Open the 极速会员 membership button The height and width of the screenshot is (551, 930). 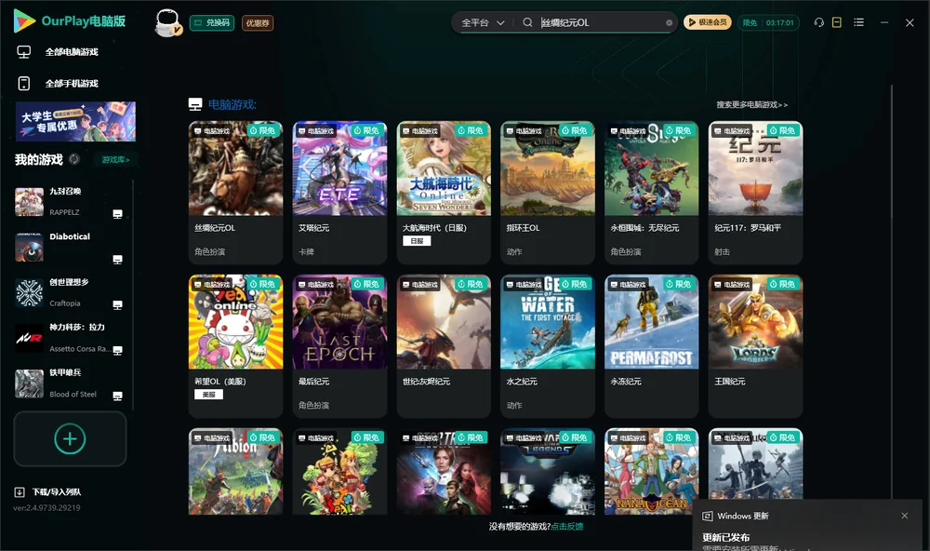(708, 22)
